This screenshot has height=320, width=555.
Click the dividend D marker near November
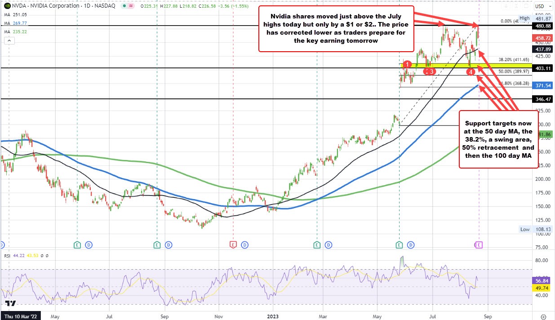click(244, 245)
